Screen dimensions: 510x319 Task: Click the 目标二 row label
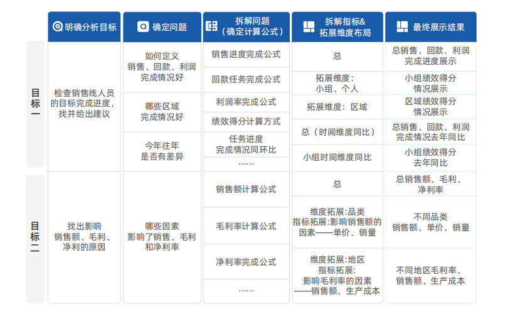pyautogui.click(x=36, y=239)
